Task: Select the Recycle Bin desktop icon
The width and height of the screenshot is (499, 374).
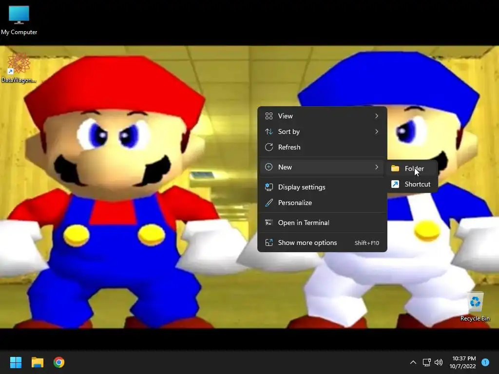Action: (x=475, y=307)
